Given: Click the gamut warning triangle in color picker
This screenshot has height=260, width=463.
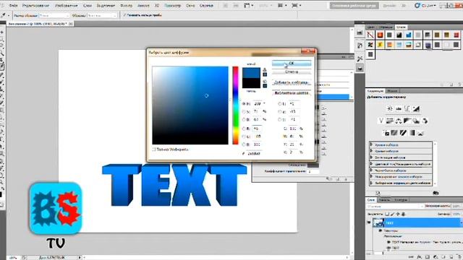Looking at the screenshot, I should [265, 69].
